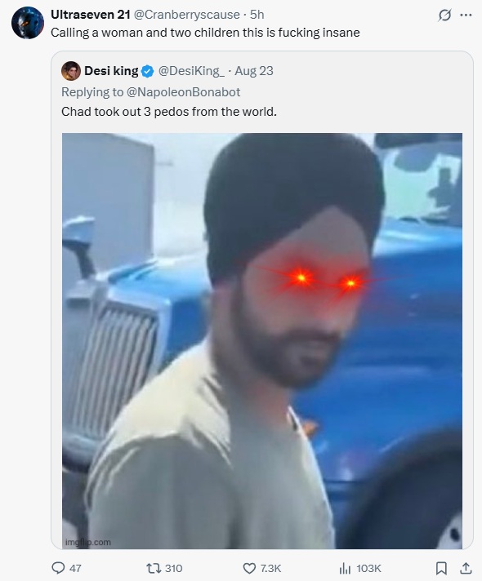The image size is (482, 581).
Task: View post analytics bar chart icon
Action: click(x=345, y=568)
